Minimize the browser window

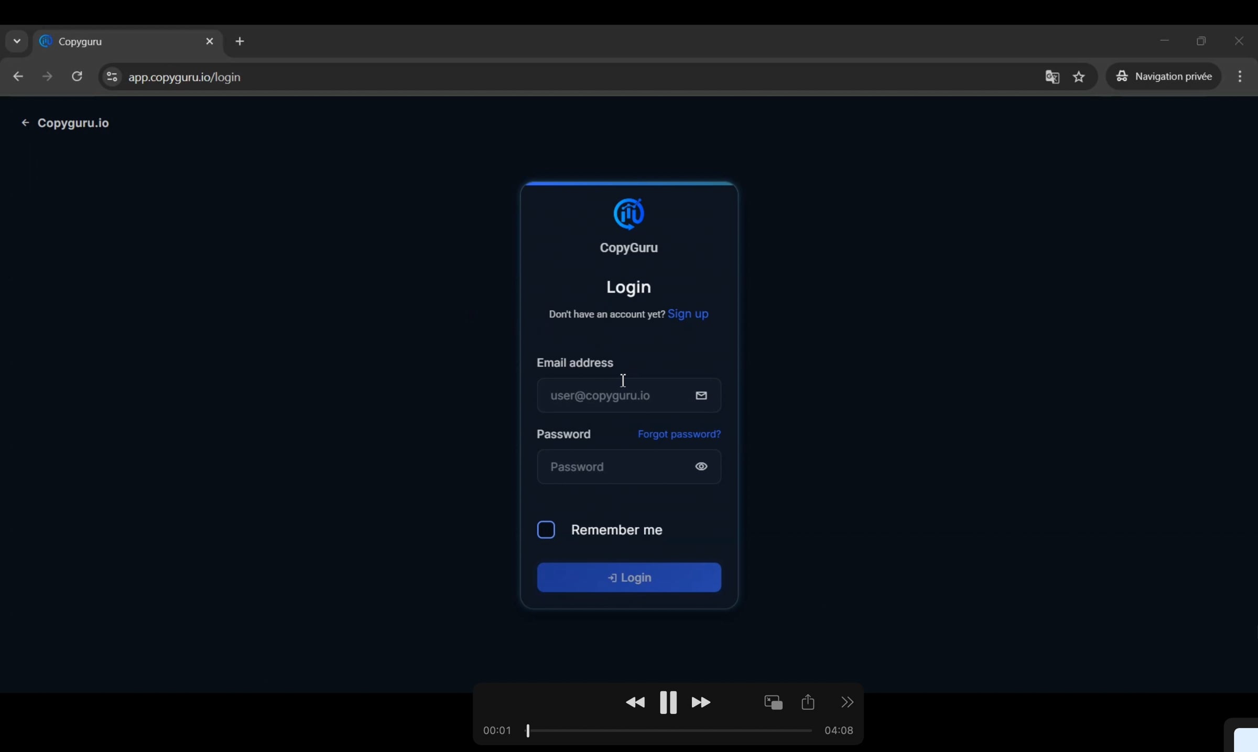pos(1165,41)
